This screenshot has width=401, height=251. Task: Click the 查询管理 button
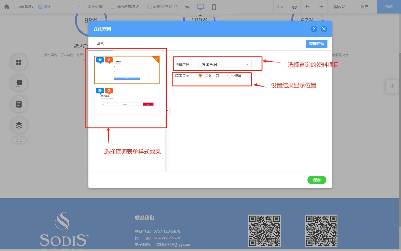click(x=316, y=44)
